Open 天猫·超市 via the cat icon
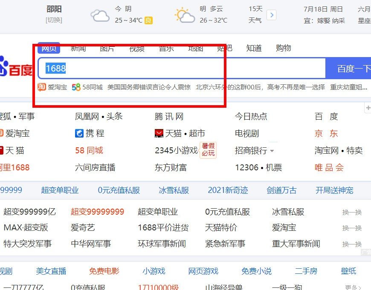 coord(158,133)
